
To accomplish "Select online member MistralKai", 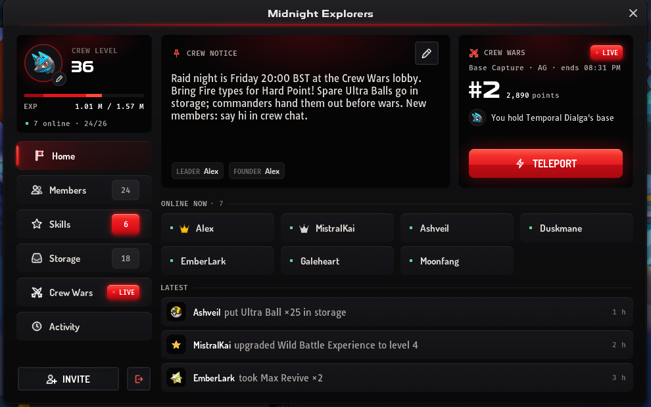I will point(337,228).
